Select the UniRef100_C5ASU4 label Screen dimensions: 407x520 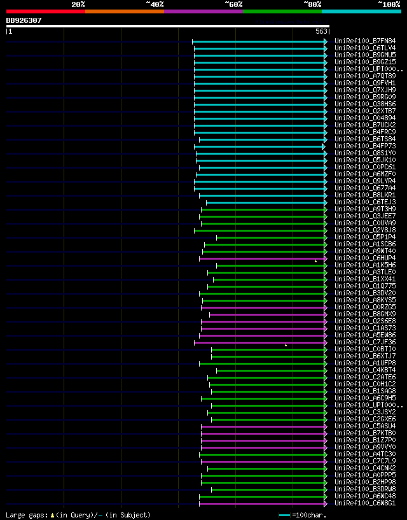[365, 426]
